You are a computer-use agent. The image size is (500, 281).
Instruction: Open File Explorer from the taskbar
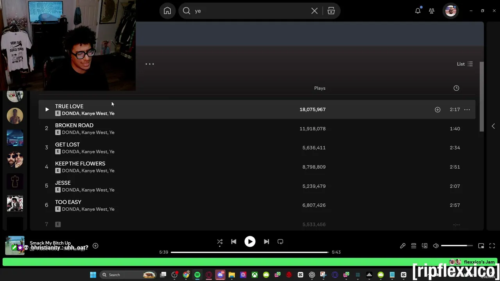coord(232,275)
